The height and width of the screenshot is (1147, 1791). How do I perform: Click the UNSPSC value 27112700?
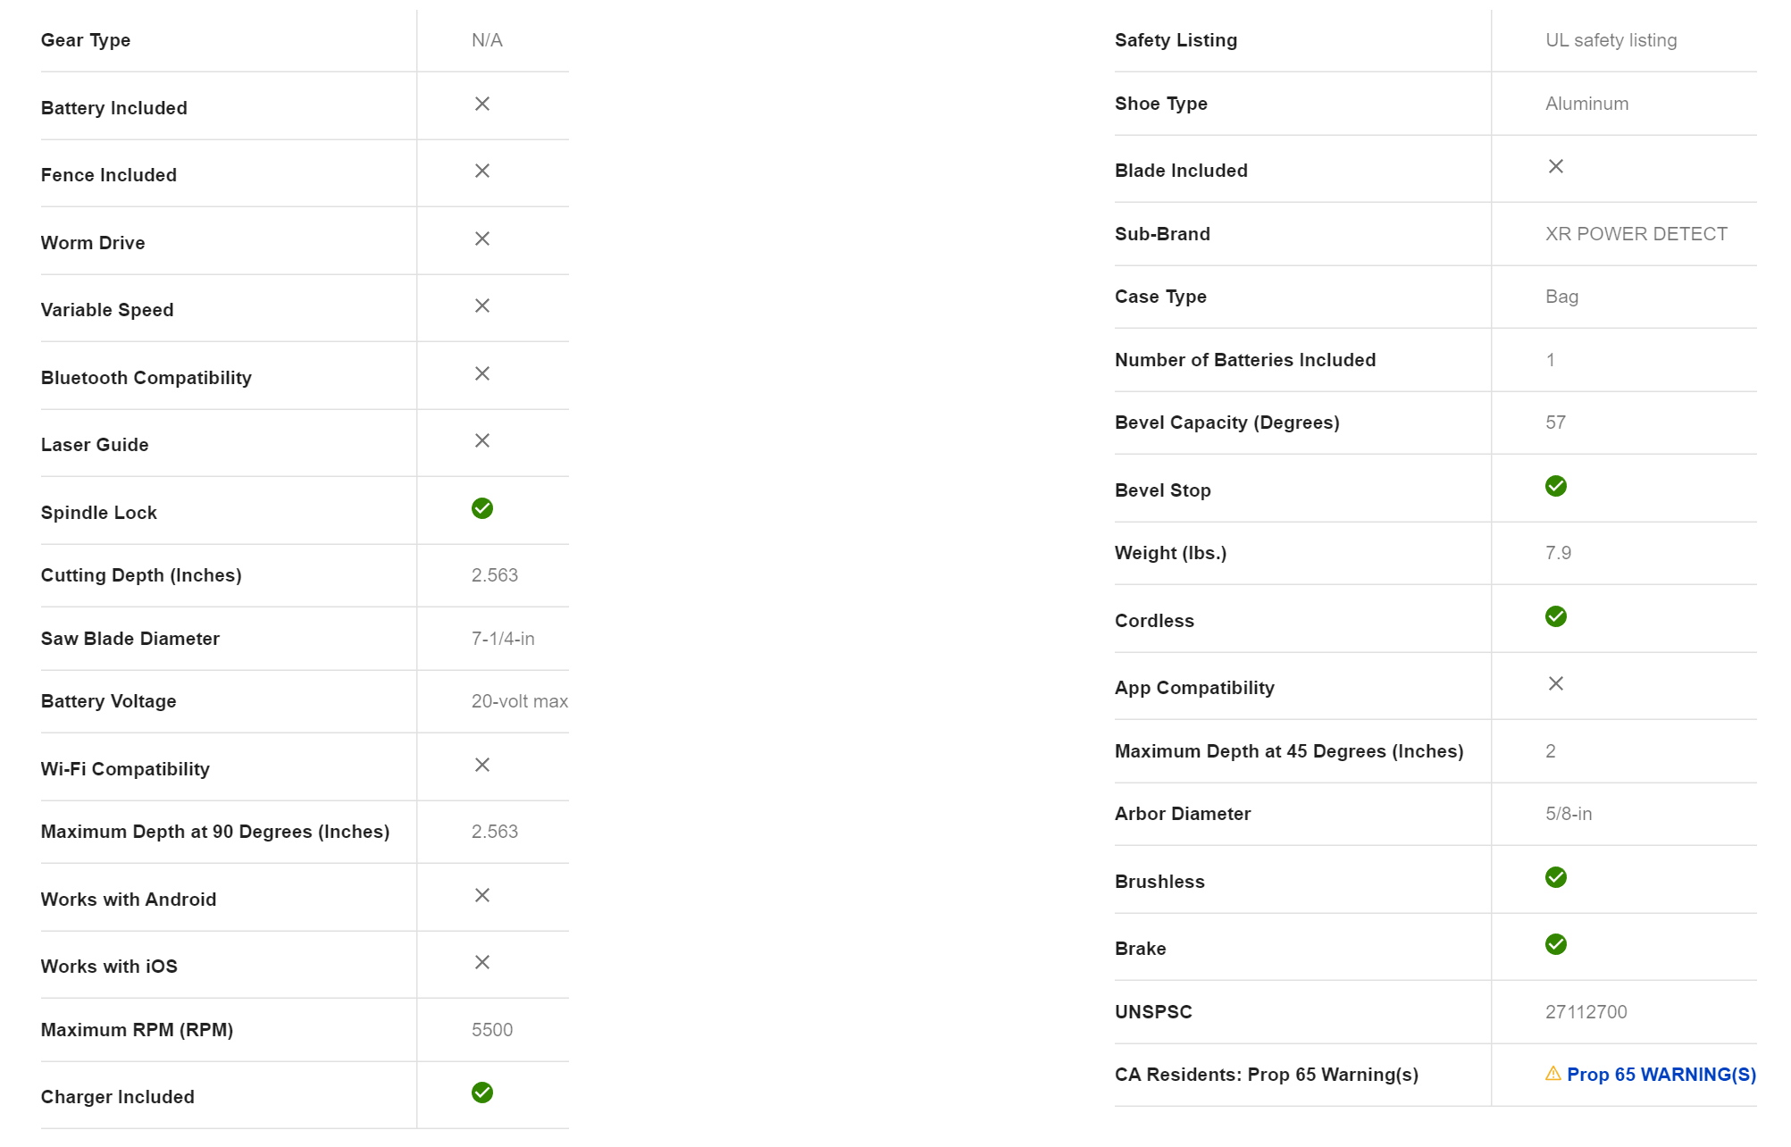click(1586, 1012)
